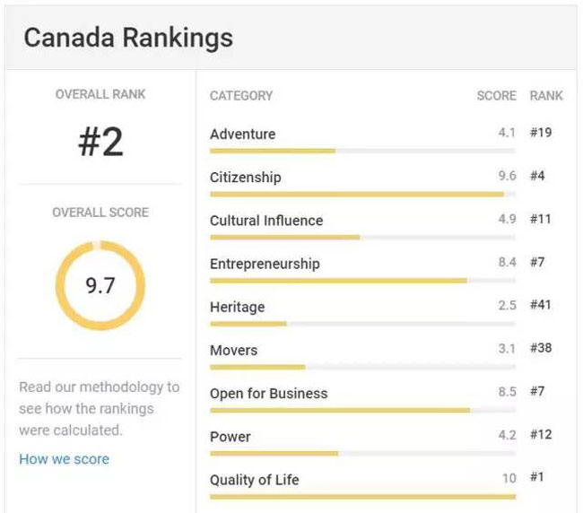
Task: Click the Citizenship score progress bar
Action: pyautogui.click(x=357, y=194)
